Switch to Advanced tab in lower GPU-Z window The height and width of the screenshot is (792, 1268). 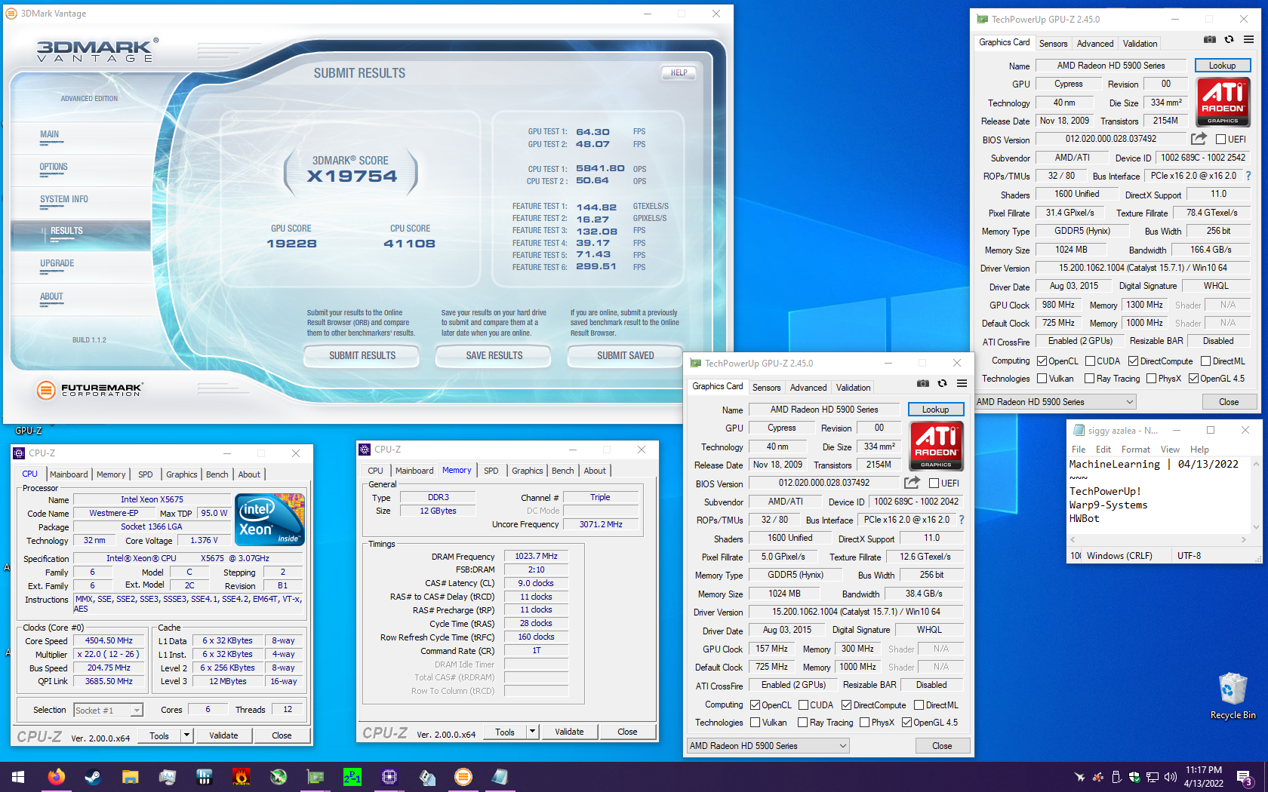point(808,388)
